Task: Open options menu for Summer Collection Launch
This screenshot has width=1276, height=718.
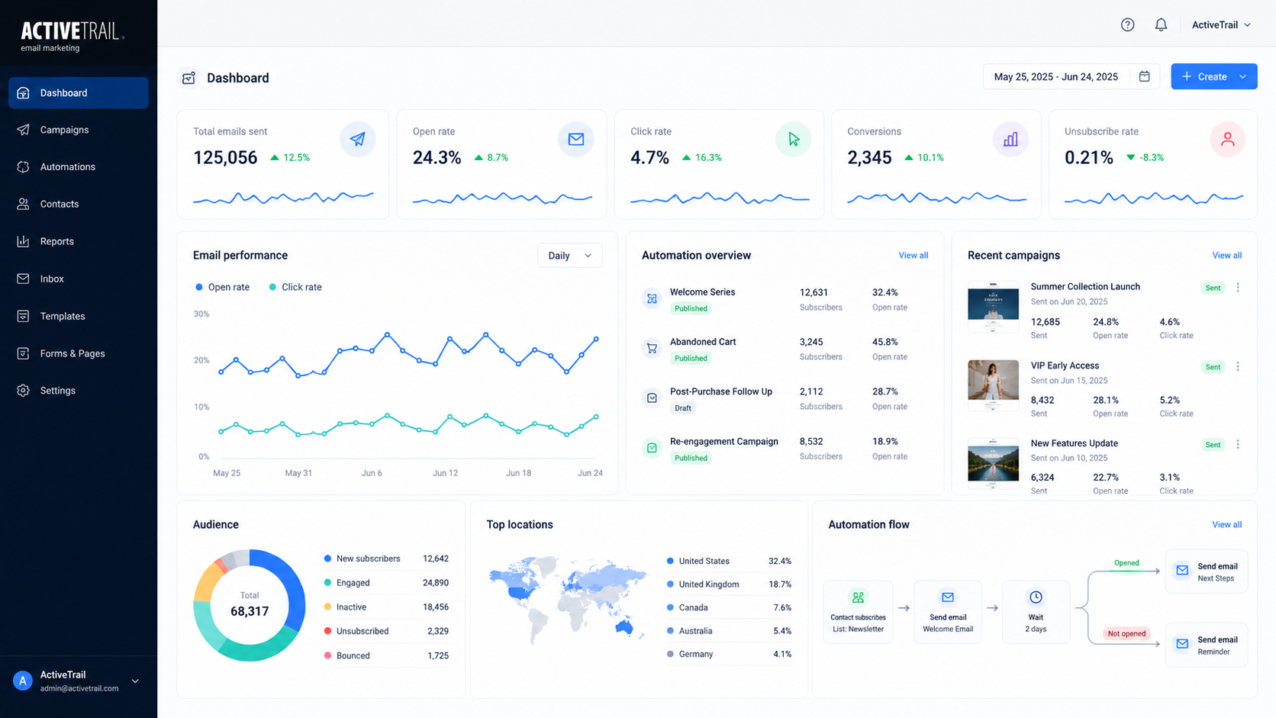Action: (1238, 288)
